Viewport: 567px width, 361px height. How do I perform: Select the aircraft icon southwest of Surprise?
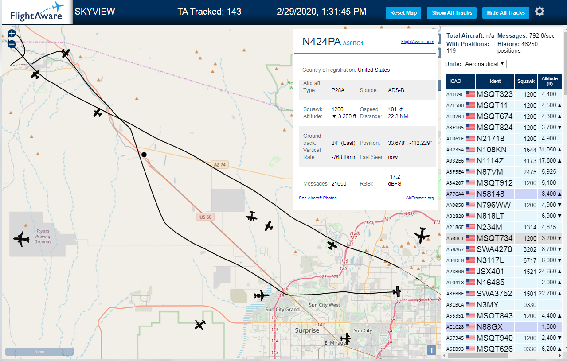pos(200,325)
